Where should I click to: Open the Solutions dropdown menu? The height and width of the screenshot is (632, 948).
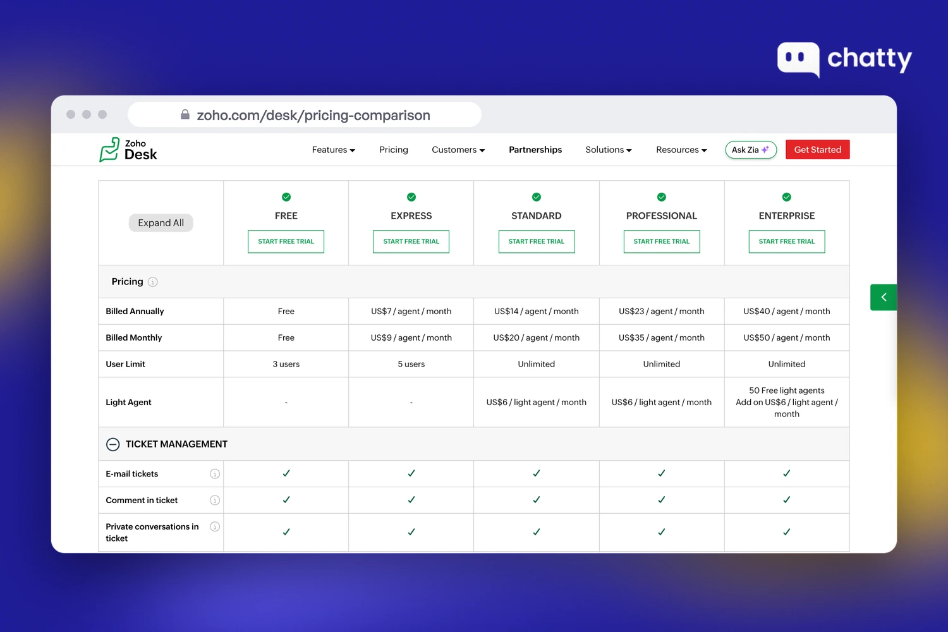609,150
